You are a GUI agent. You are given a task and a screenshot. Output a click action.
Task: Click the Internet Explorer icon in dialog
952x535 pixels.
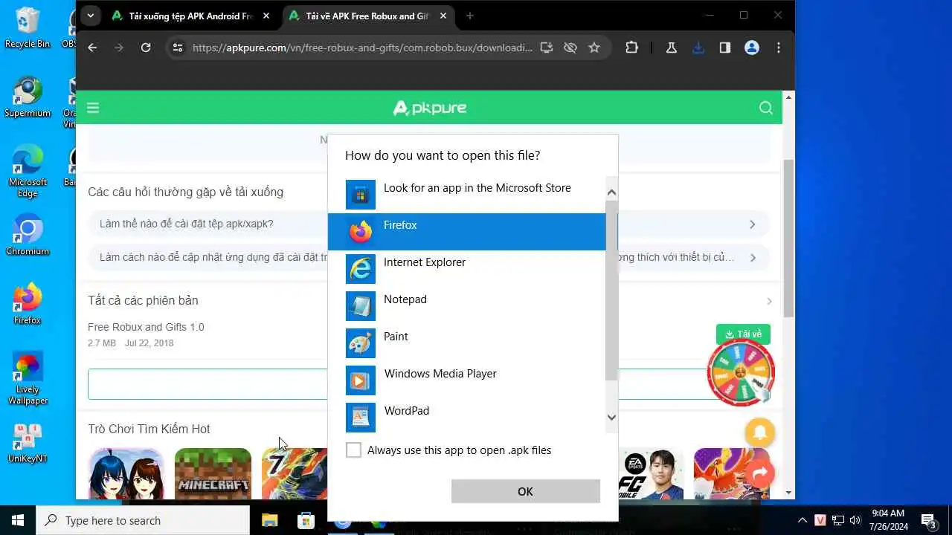pos(361,269)
